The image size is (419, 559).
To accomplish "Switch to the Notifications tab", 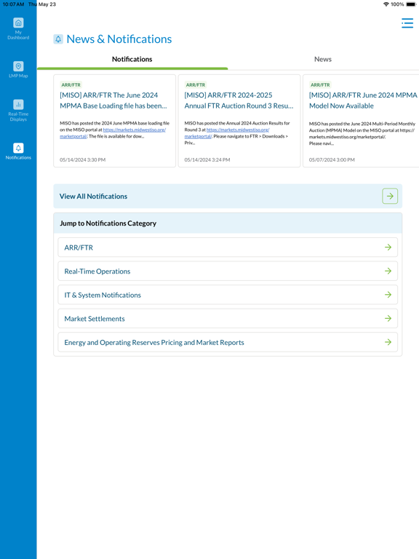I will tap(132, 60).
